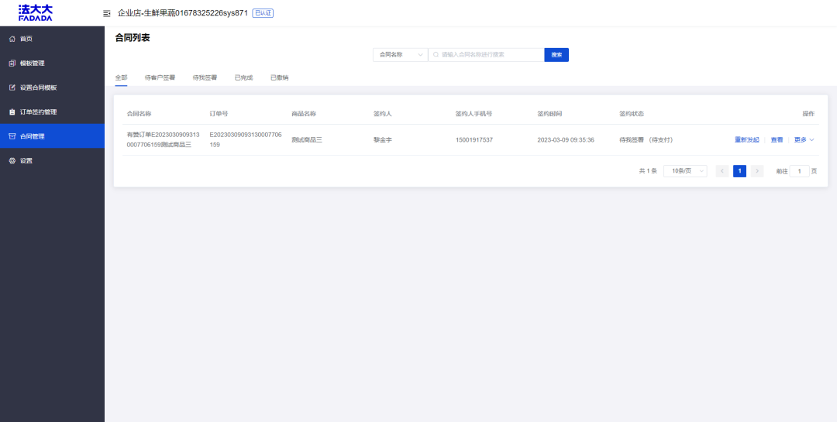Screen dimensions: 837x422
Task: Click the store name 企业店-生鲜果蔬01678325226sys871
Action: [x=183, y=13]
